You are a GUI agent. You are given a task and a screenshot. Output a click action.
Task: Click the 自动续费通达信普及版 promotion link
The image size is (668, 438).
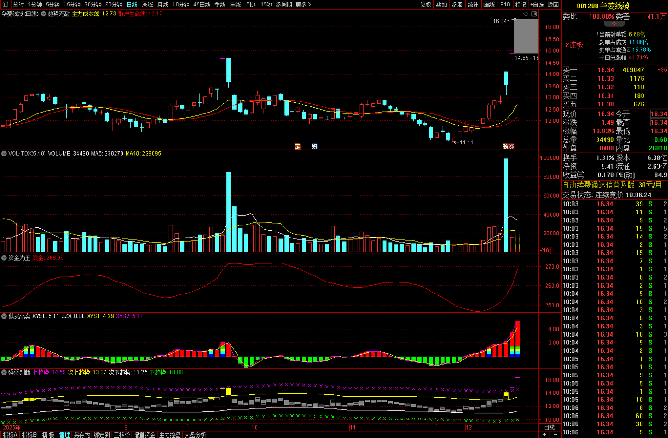pyautogui.click(x=612, y=185)
